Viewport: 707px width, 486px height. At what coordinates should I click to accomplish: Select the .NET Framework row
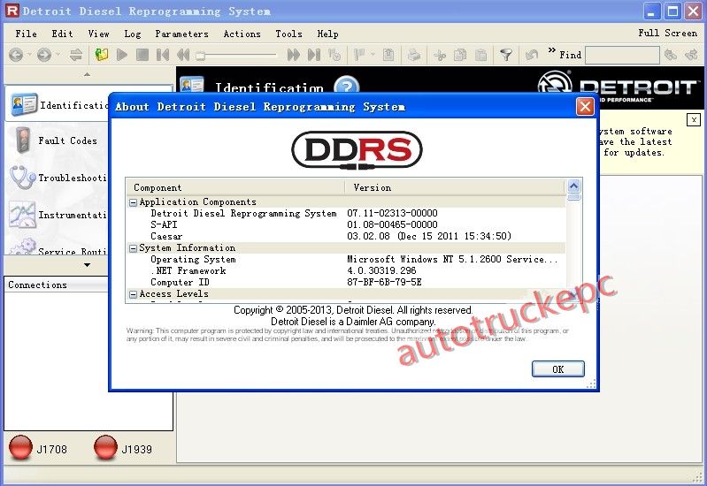click(346, 270)
